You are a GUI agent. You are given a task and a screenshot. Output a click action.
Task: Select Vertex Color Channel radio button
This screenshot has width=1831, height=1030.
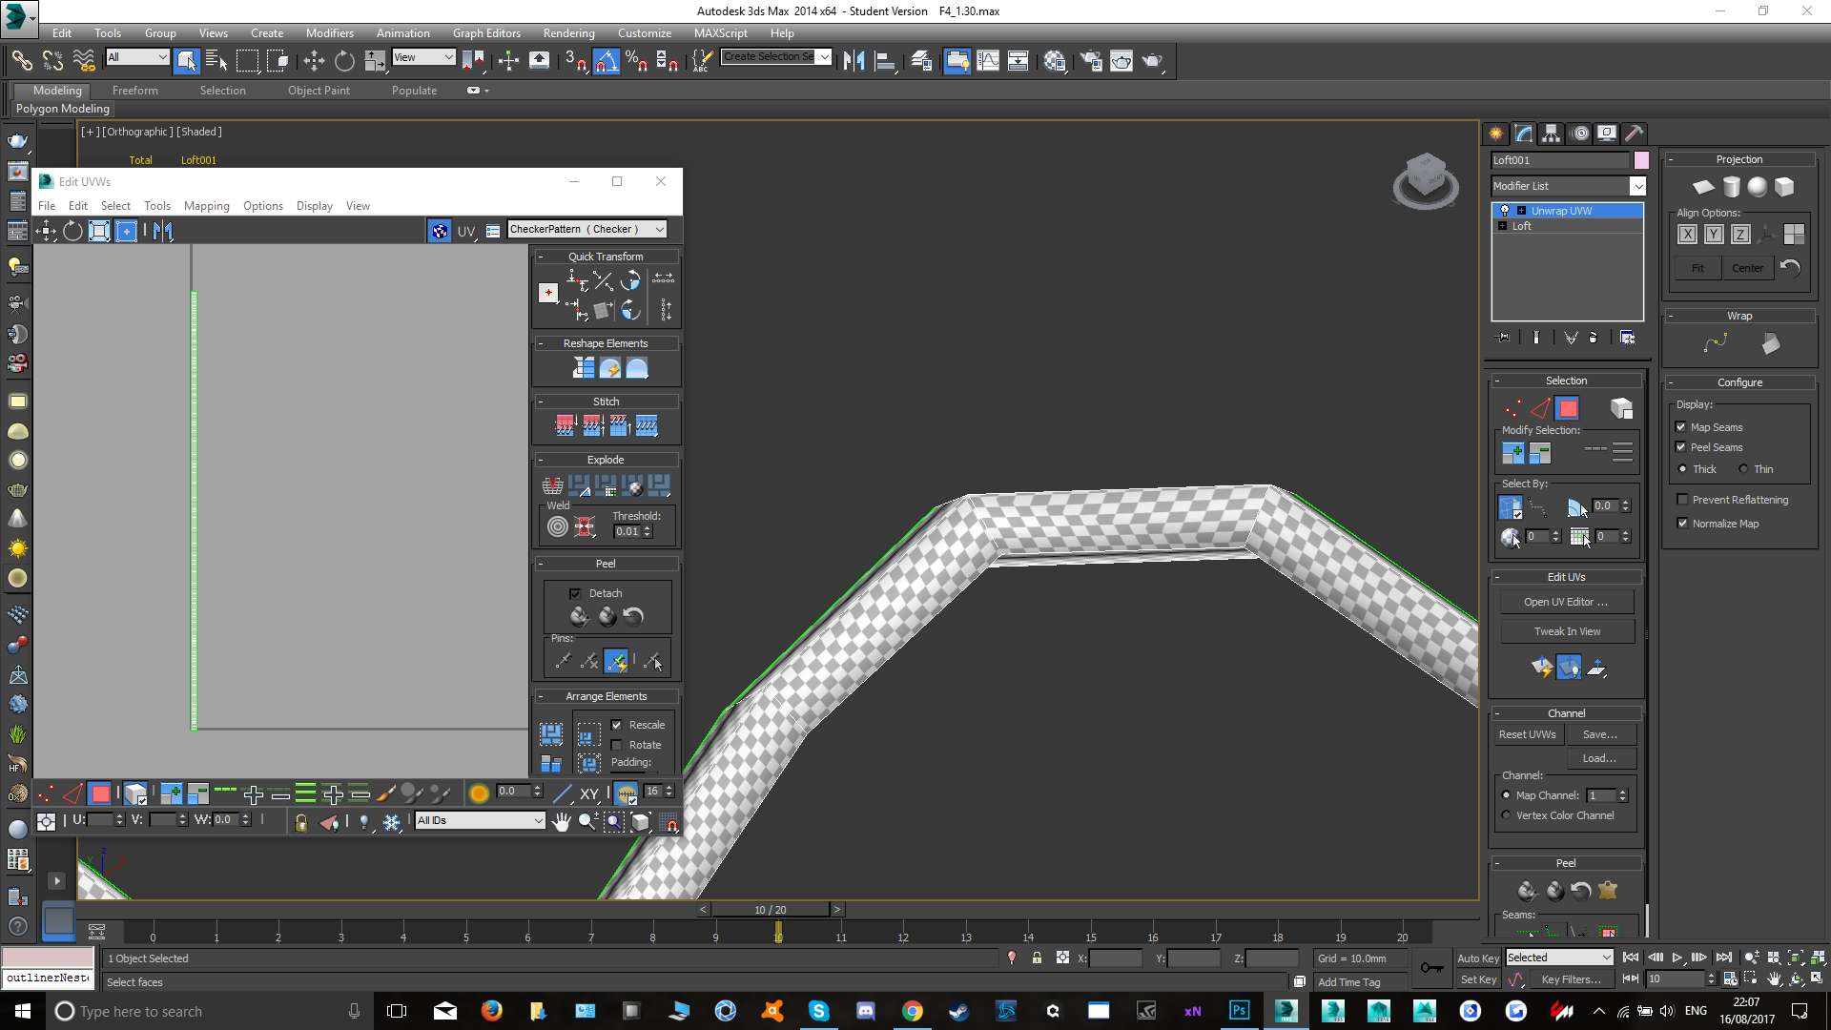coord(1507,815)
